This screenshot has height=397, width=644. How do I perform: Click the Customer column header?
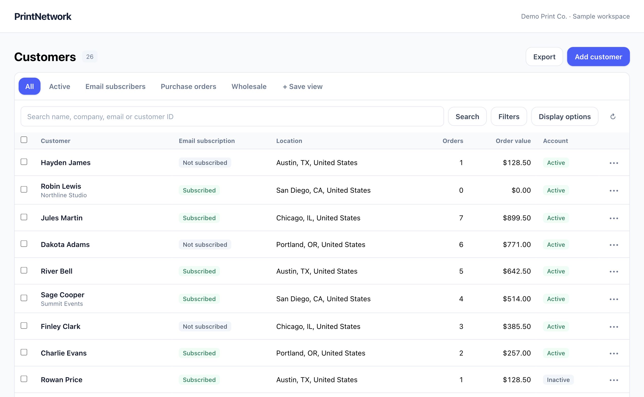55,141
